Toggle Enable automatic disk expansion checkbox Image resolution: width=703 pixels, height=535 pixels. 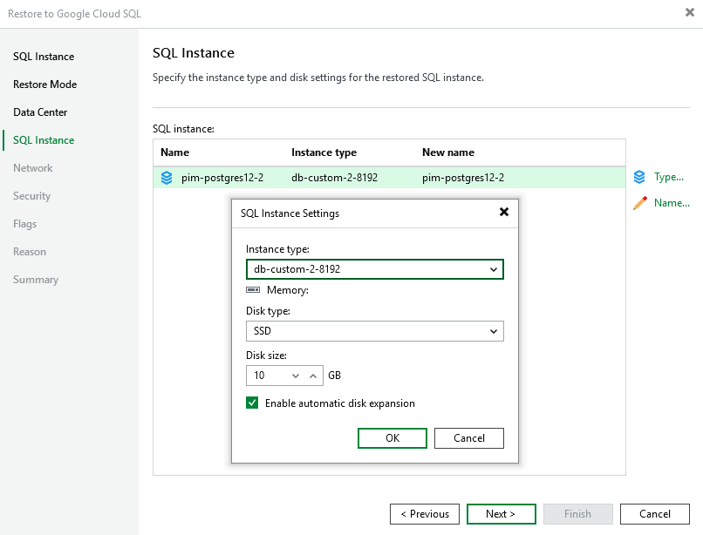tap(252, 403)
